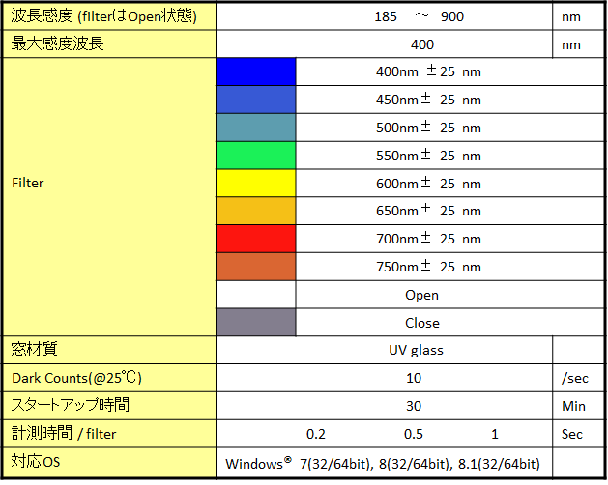608x485 pixels.
Task: Select the 185 ～ 900 wavelength range cell
Action: click(x=383, y=16)
